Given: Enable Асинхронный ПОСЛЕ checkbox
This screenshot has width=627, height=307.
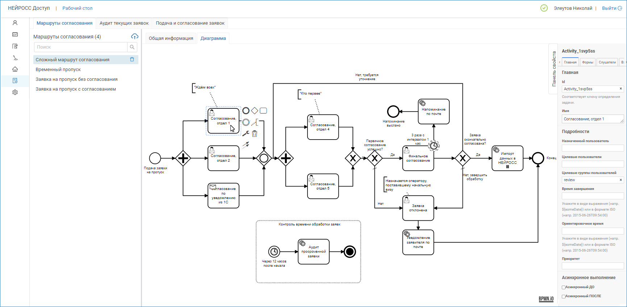Looking at the screenshot, I should 564,296.
